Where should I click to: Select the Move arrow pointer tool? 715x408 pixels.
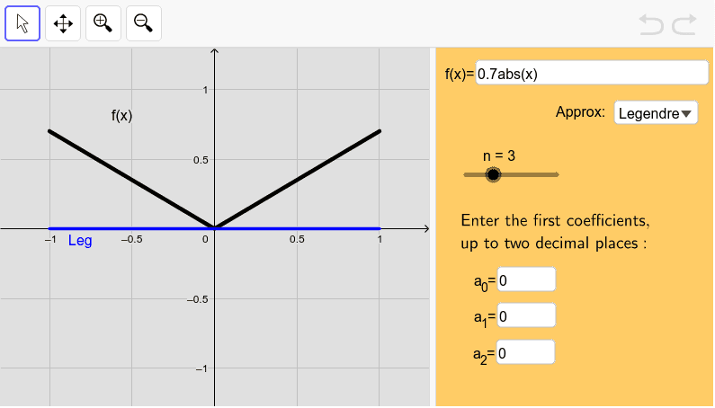[22, 23]
